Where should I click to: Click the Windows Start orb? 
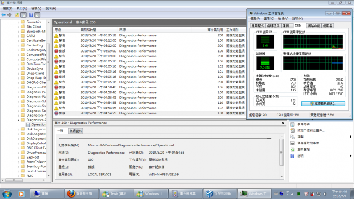point(7,194)
